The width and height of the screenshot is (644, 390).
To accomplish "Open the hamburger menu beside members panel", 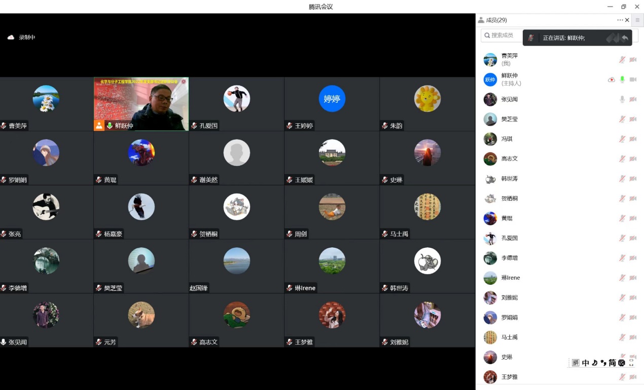I will point(637,20).
